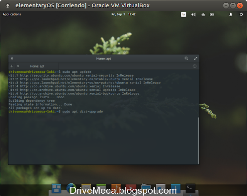Launch the Calendar dock icon
Image resolution: width=247 pixels, height=196 pixels.
point(101,188)
